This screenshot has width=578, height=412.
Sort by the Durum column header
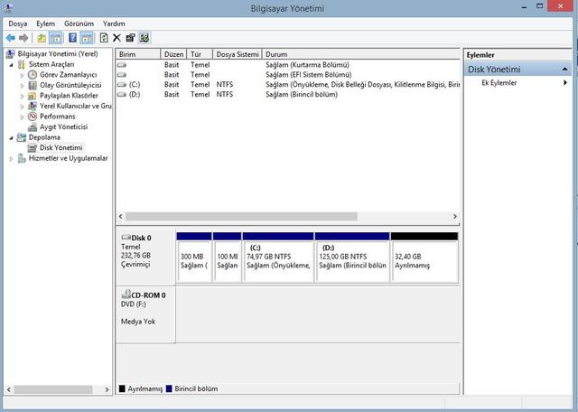tap(361, 54)
